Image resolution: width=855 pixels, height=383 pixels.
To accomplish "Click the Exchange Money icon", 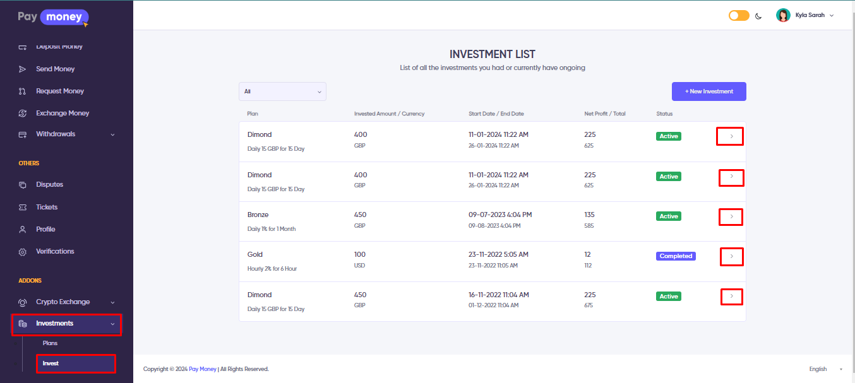I will 23,113.
